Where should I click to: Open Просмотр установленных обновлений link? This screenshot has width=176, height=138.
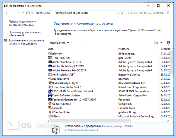(25, 34)
